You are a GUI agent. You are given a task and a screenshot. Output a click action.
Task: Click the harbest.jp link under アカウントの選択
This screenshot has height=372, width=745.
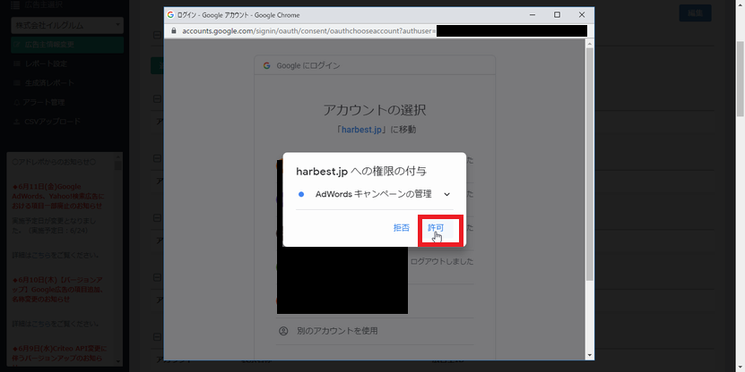(361, 130)
